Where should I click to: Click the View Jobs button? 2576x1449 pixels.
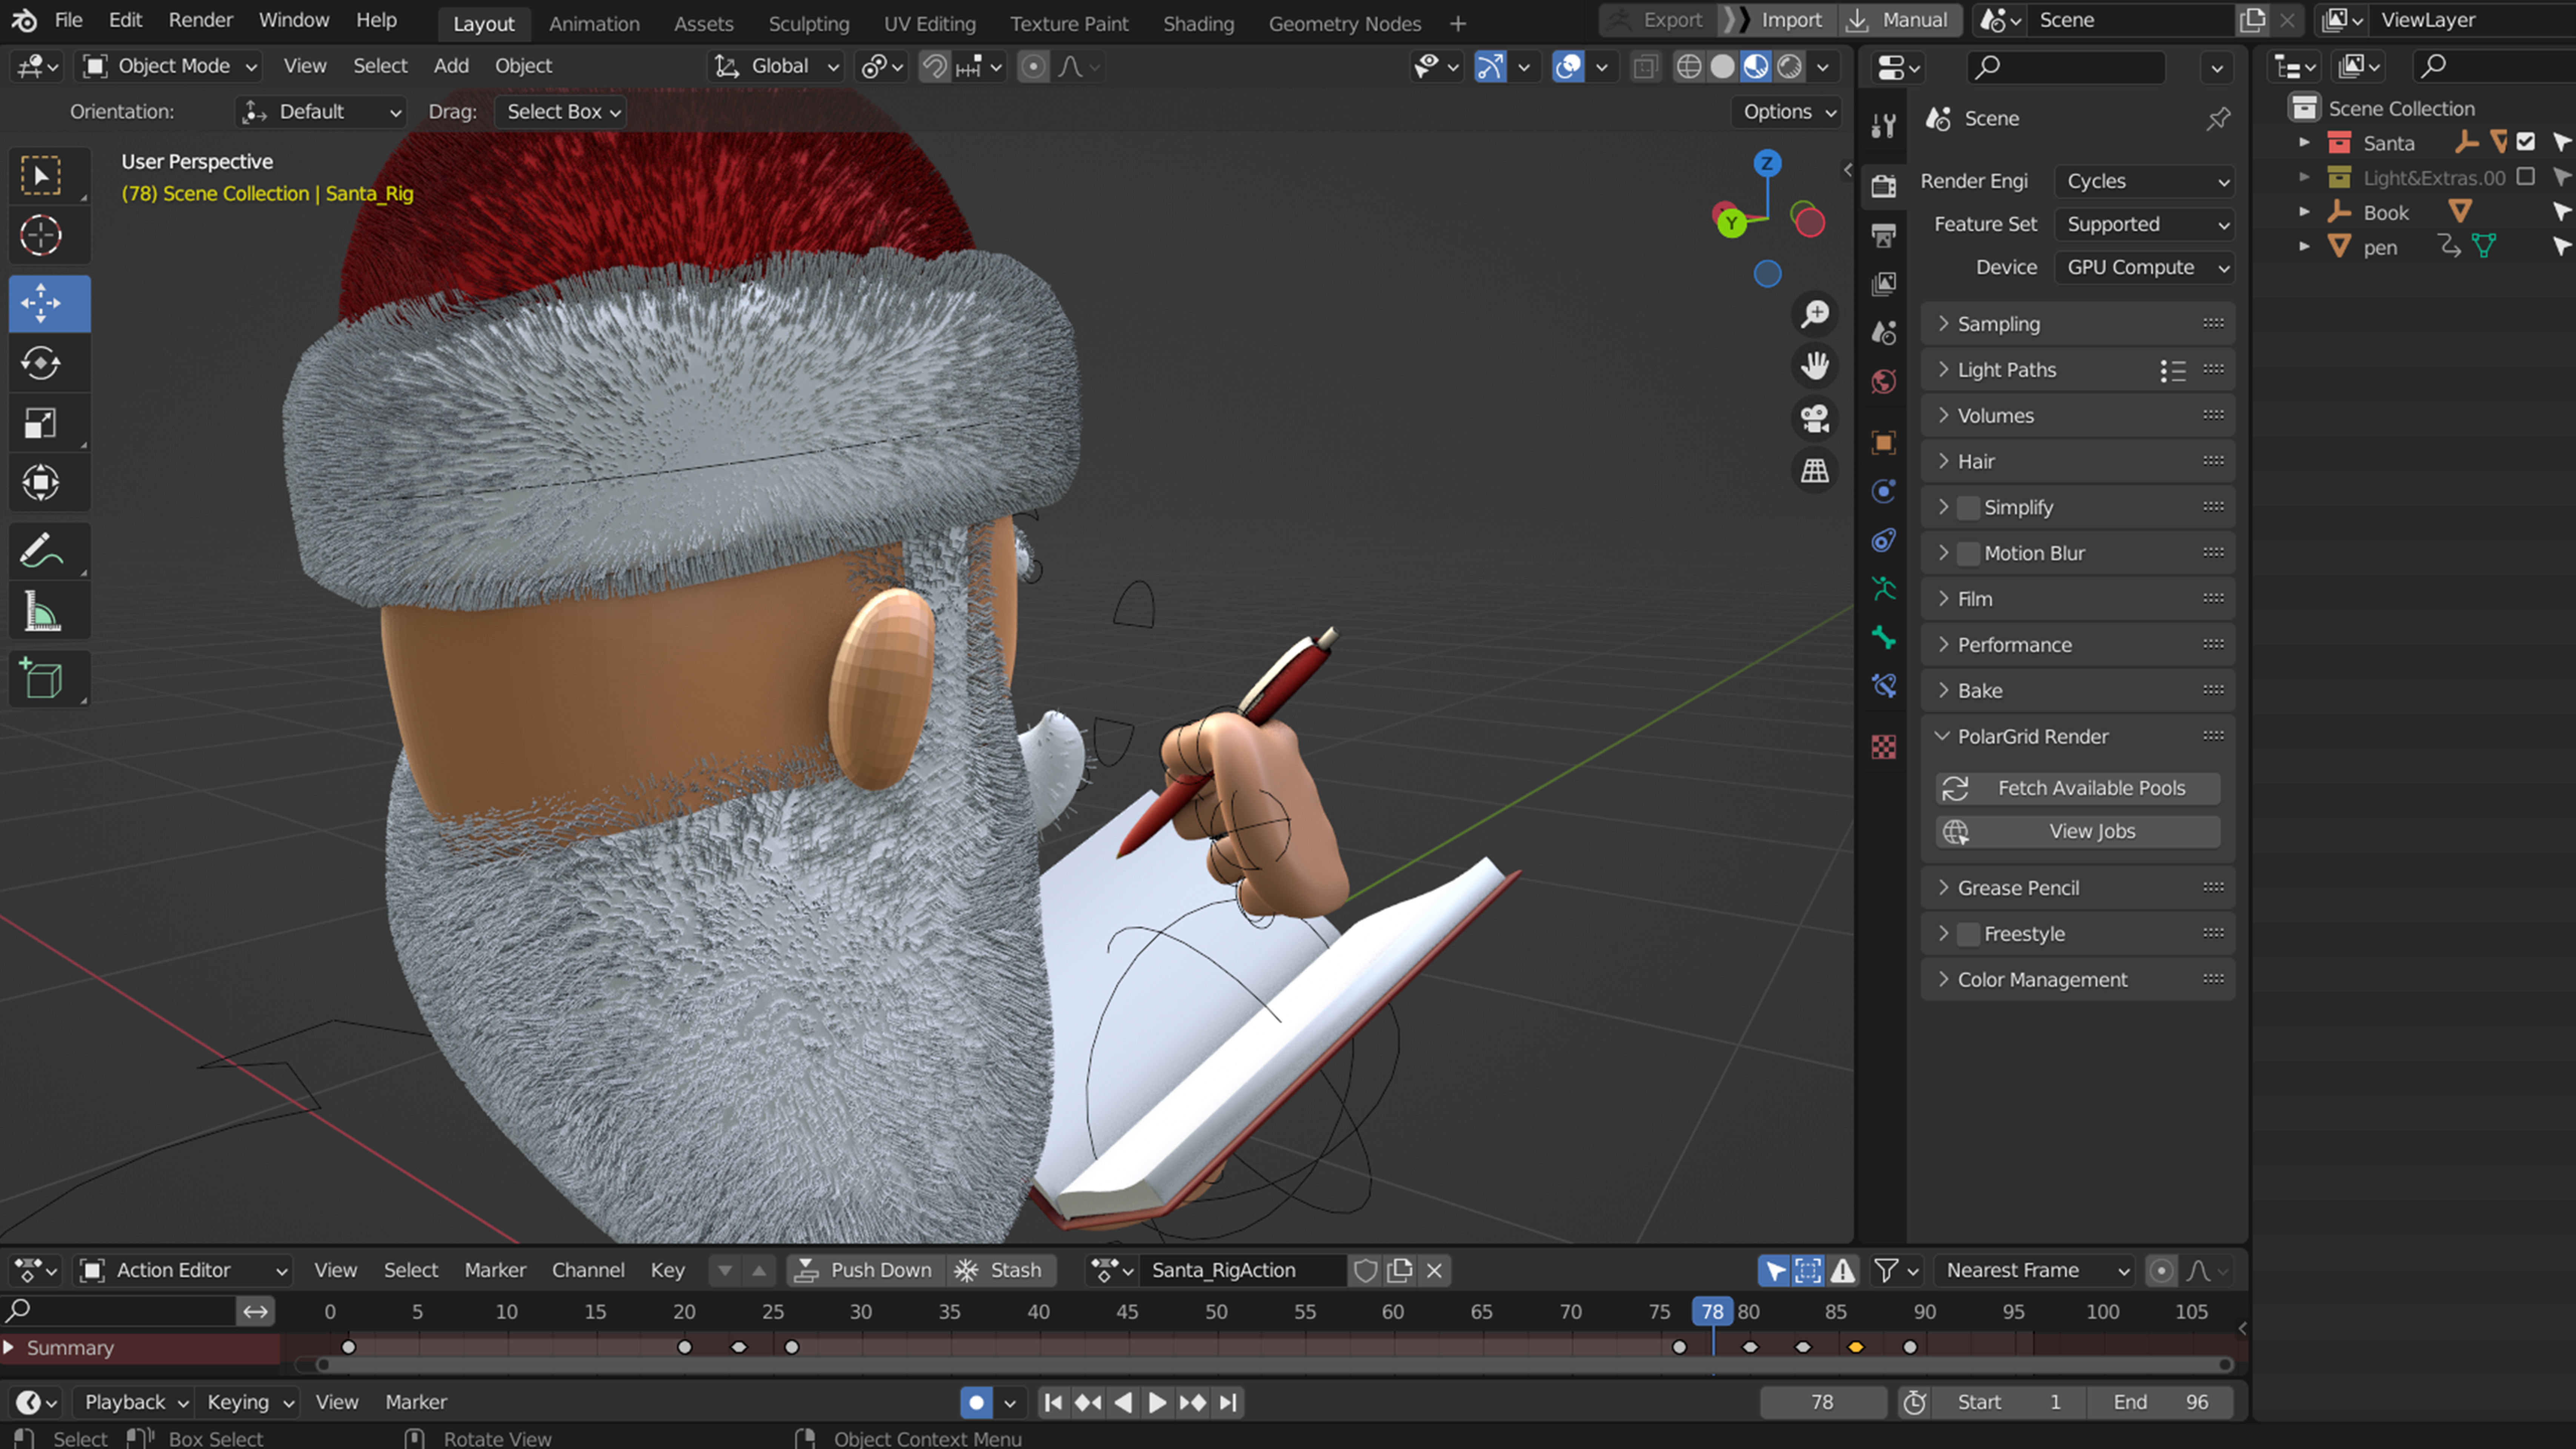2078,832
